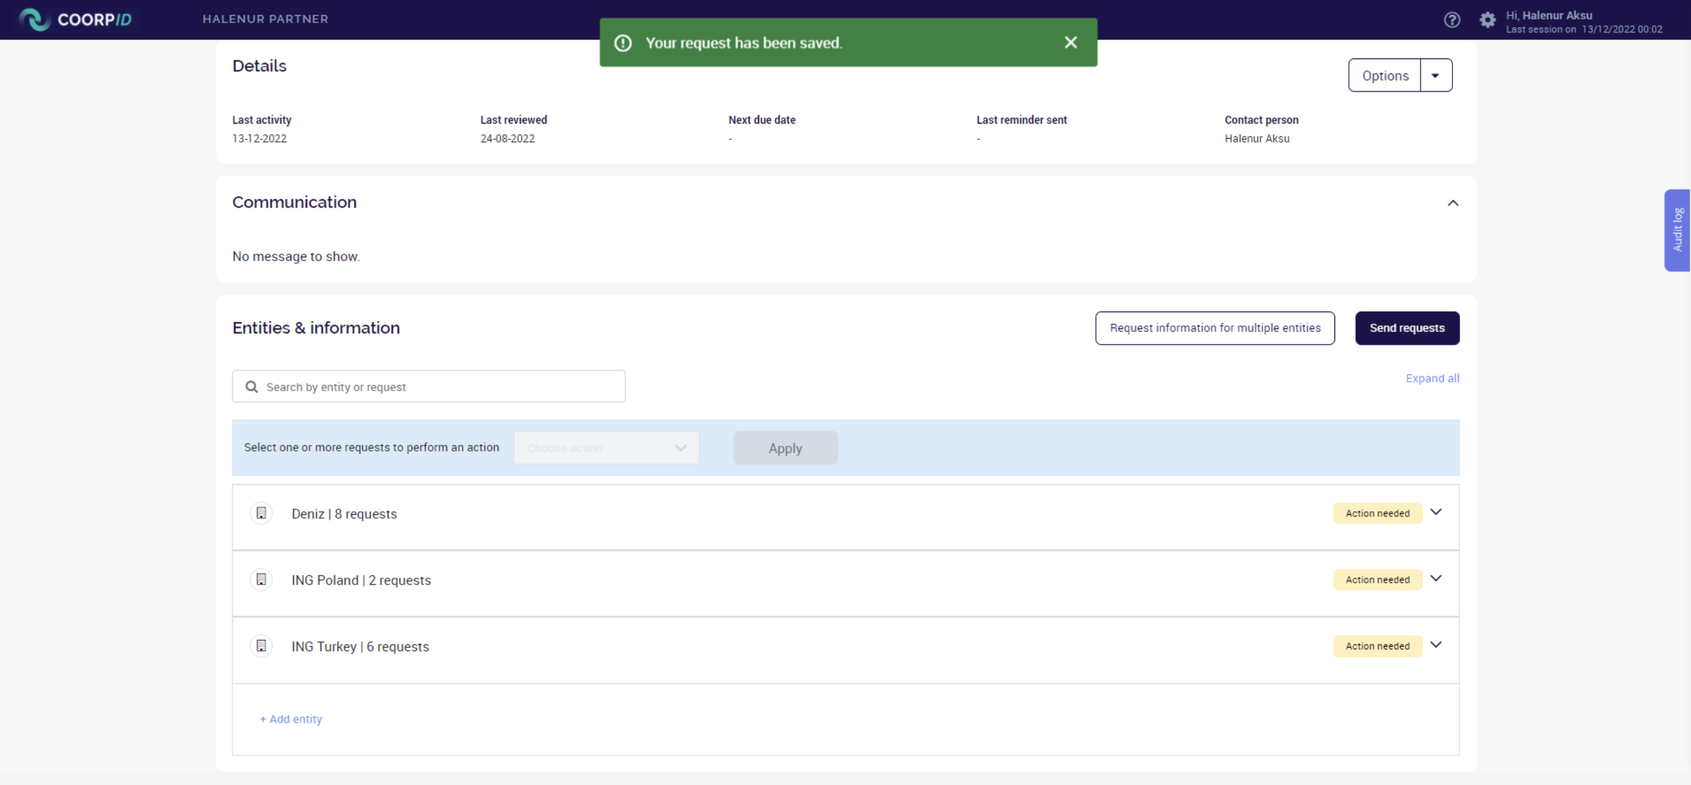Click the Entities & information heading
The width and height of the screenshot is (1691, 785).
click(316, 327)
